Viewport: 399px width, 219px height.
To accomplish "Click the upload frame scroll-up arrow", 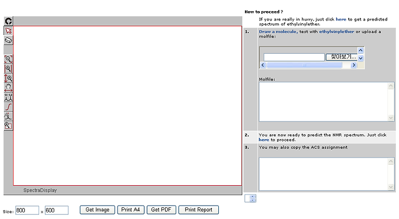I will 361,50.
